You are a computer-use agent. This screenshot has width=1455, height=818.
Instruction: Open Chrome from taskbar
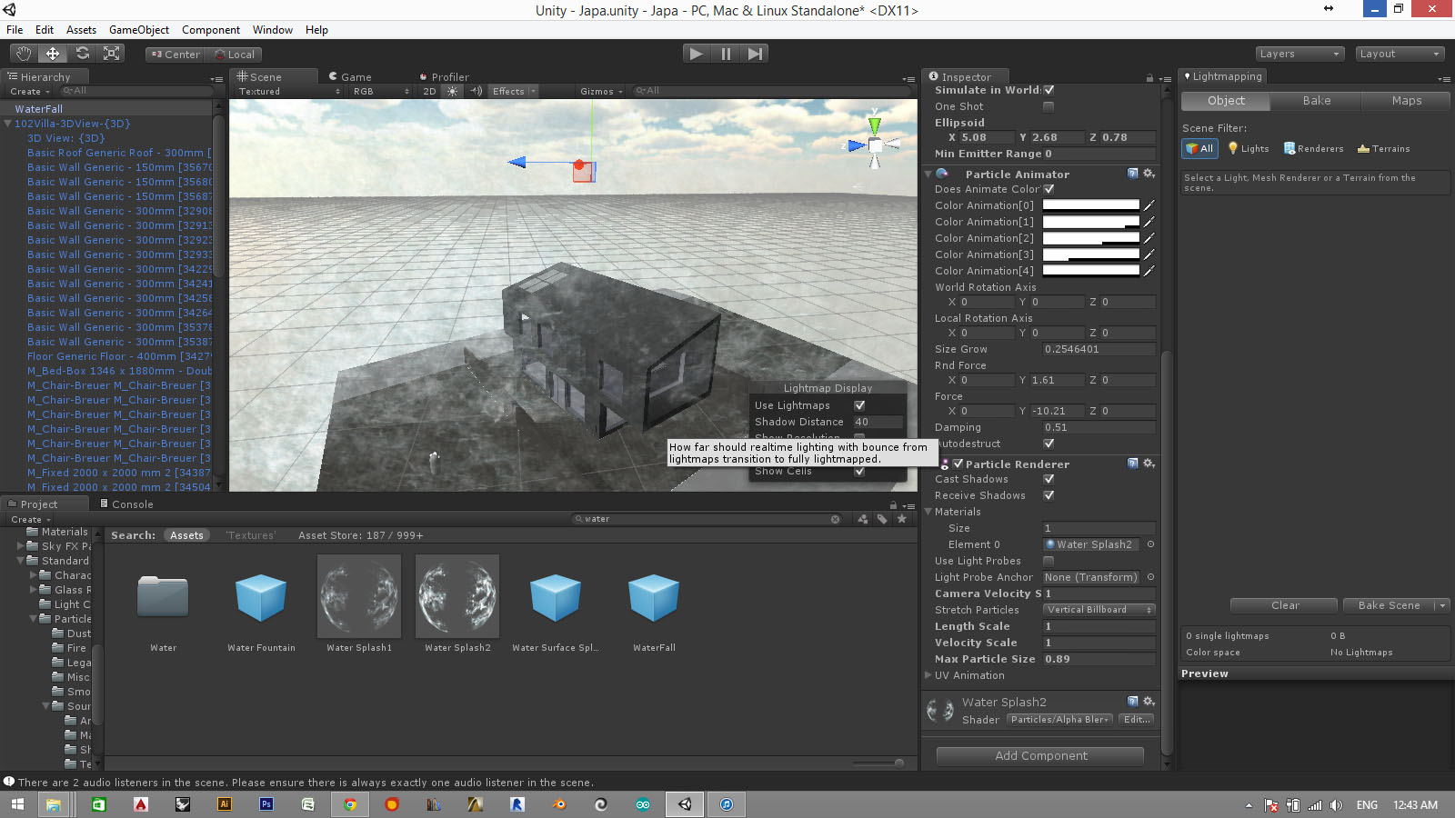click(x=349, y=804)
